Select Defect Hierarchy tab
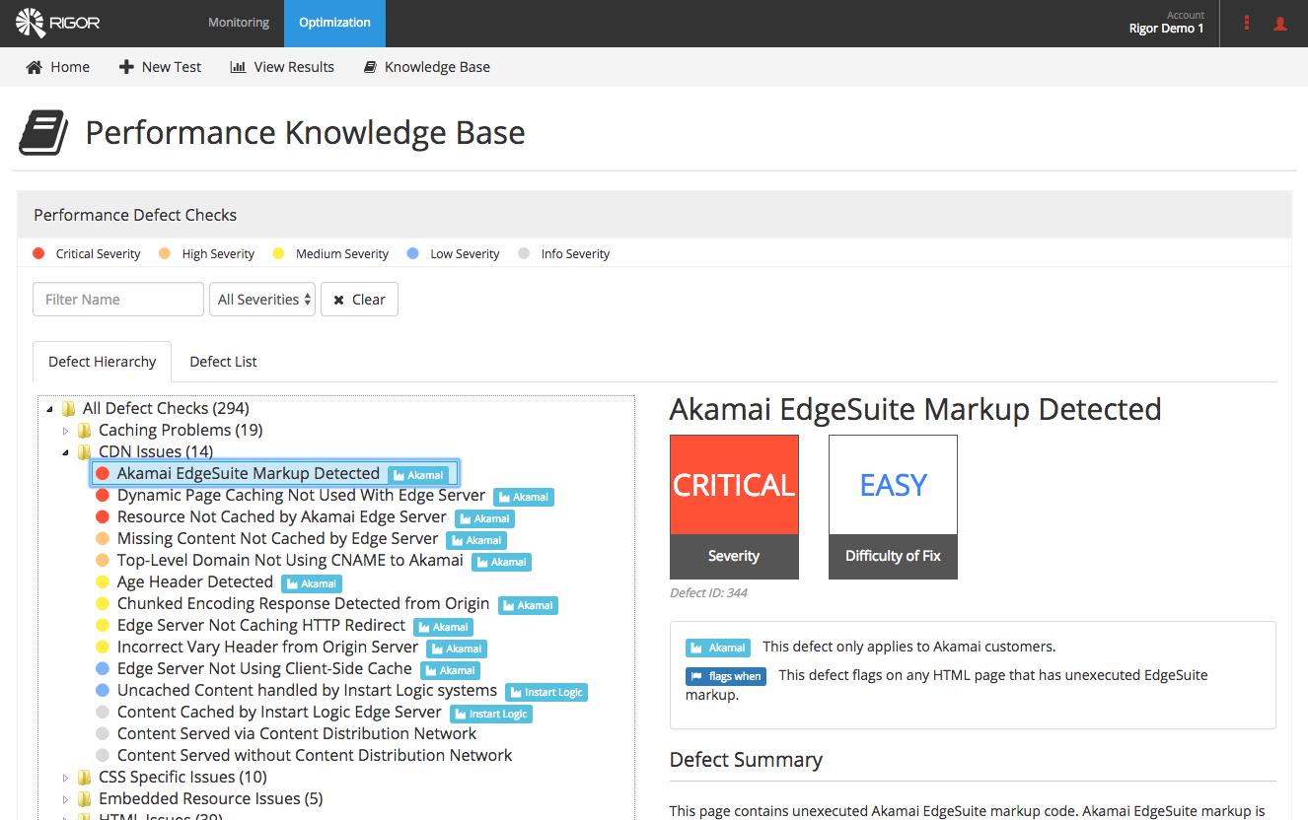 click(x=103, y=362)
